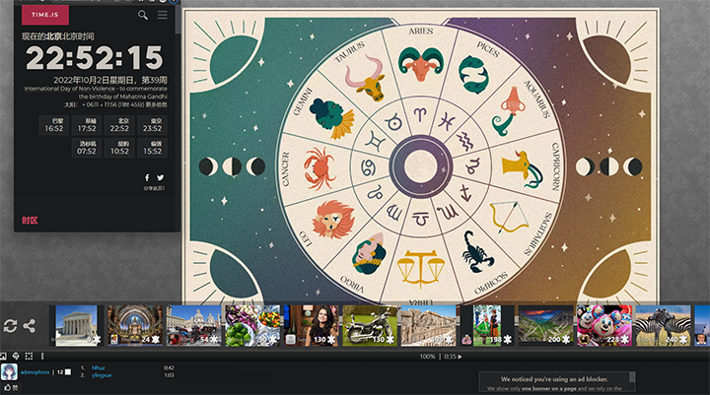Share Time.is page on Facebook
This screenshot has height=395, width=710.
147,178
